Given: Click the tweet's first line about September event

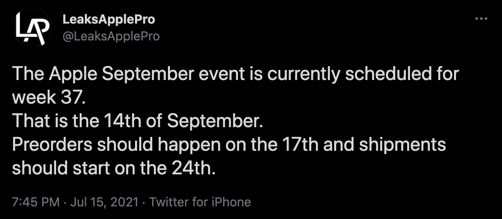Looking at the screenshot, I should (236, 74).
